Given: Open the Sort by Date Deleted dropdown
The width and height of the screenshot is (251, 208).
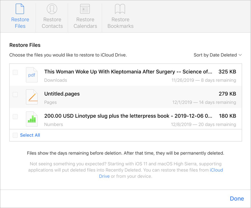Looking at the screenshot, I should coord(215,55).
